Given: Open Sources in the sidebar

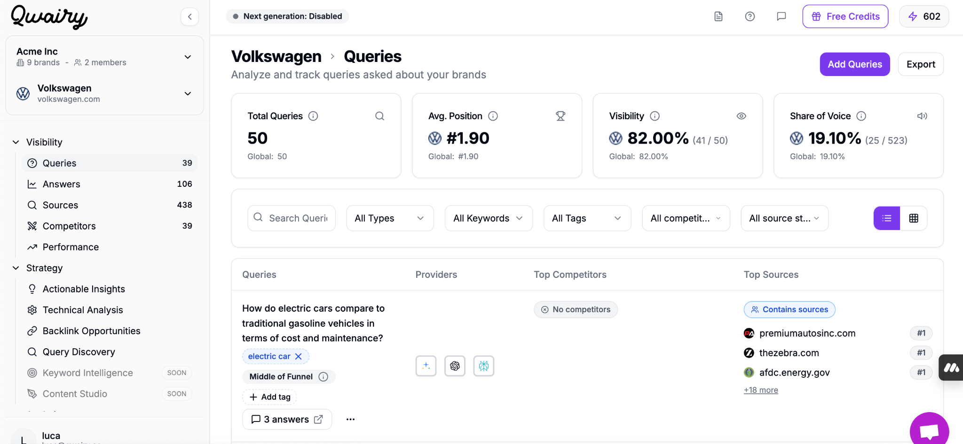Looking at the screenshot, I should (x=110, y=205).
